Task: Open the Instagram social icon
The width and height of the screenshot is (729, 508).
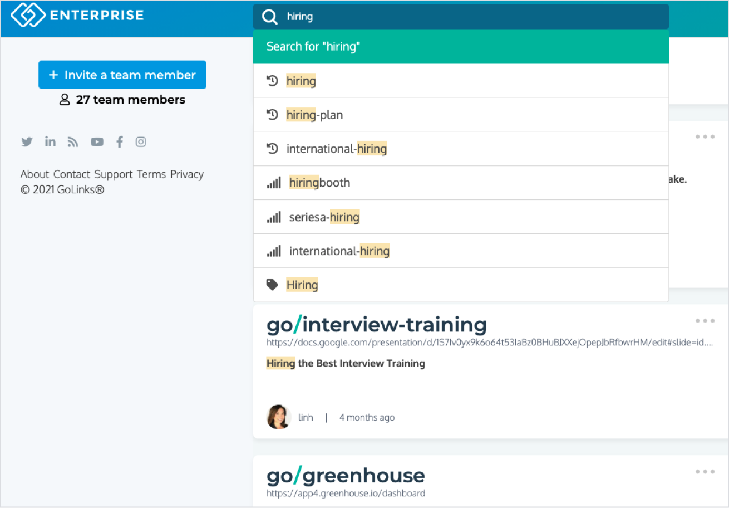Action: tap(141, 142)
